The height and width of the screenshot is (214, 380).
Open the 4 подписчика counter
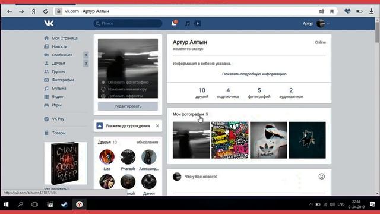pos(228,93)
